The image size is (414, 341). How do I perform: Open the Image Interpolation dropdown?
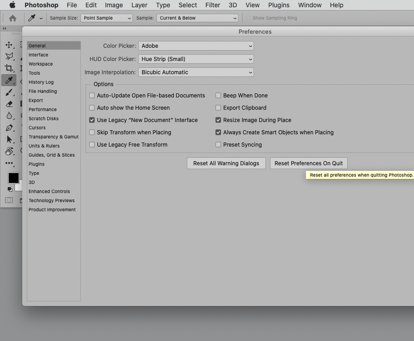[196, 72]
